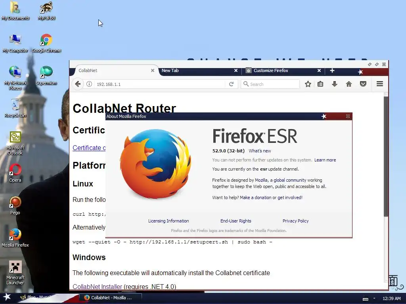Image resolution: width=406 pixels, height=304 pixels.
Task: Reload the current page
Action: tap(231, 84)
